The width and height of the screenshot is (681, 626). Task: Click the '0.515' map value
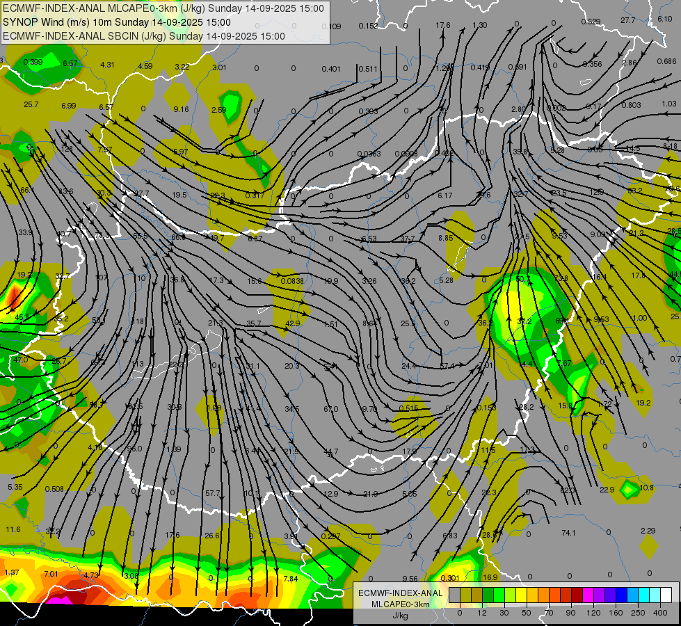[409, 408]
